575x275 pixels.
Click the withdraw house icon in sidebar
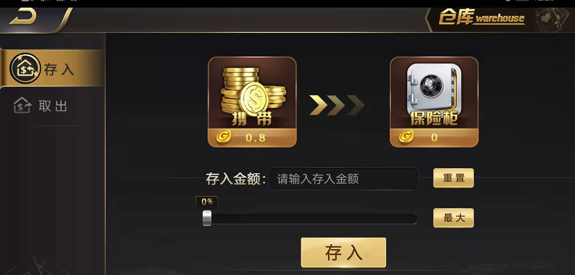[x=23, y=105]
